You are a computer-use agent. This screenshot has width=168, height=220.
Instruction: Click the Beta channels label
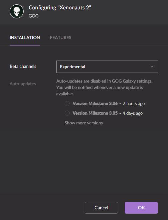coord(23,66)
